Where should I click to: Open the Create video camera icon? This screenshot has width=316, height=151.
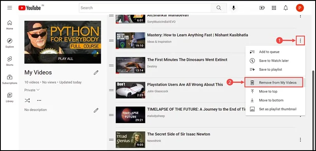pos(262,8)
